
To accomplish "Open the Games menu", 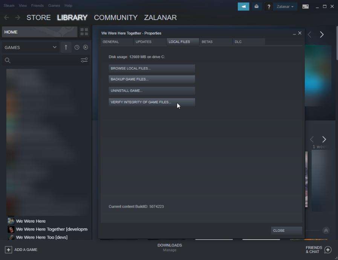I will point(54,6).
